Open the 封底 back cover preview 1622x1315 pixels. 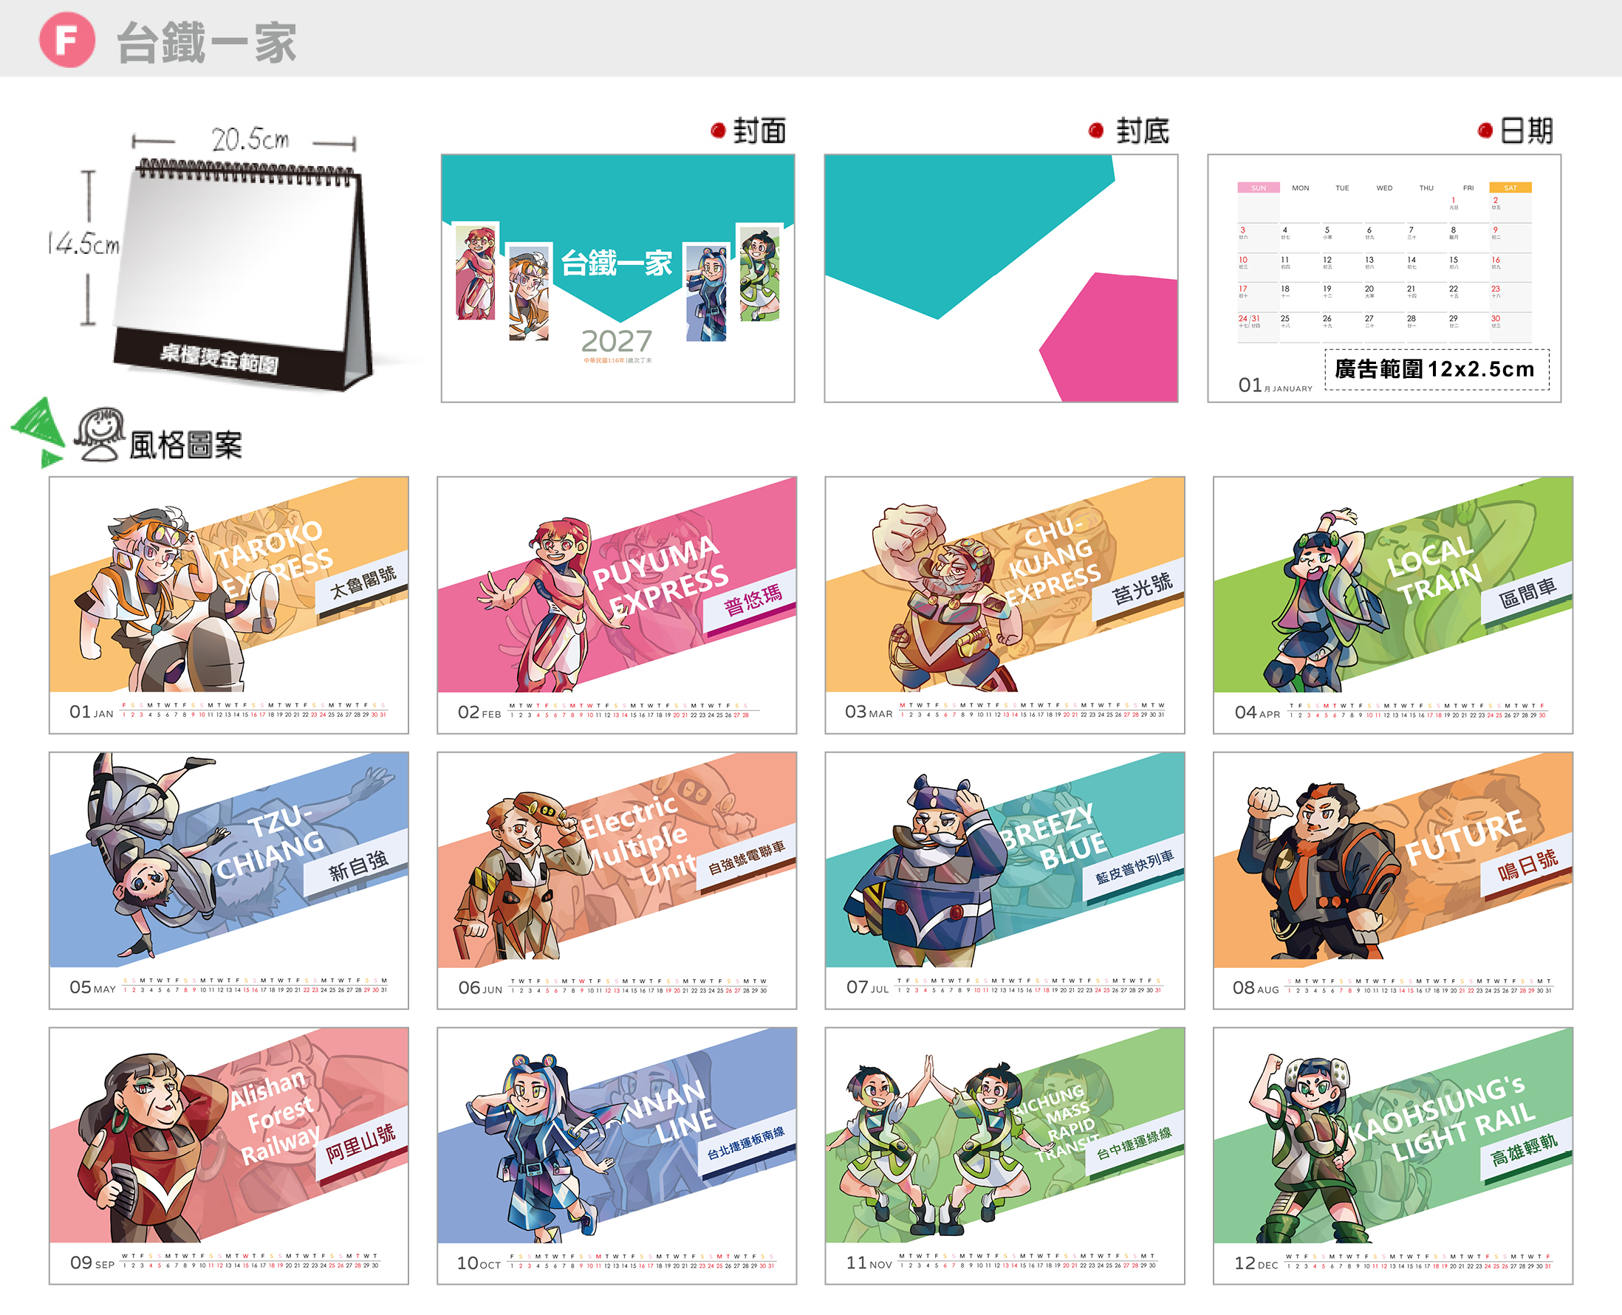tap(1001, 278)
